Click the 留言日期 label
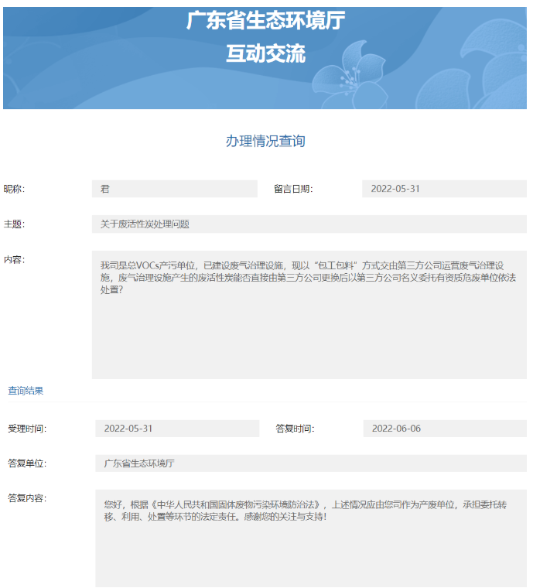Screen dimensions: 533x588 (x=292, y=189)
